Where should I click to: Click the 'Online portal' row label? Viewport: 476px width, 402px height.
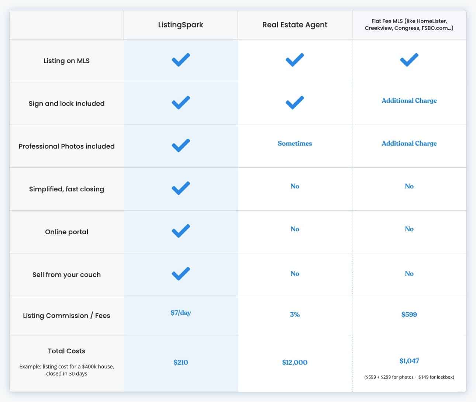[66, 232]
